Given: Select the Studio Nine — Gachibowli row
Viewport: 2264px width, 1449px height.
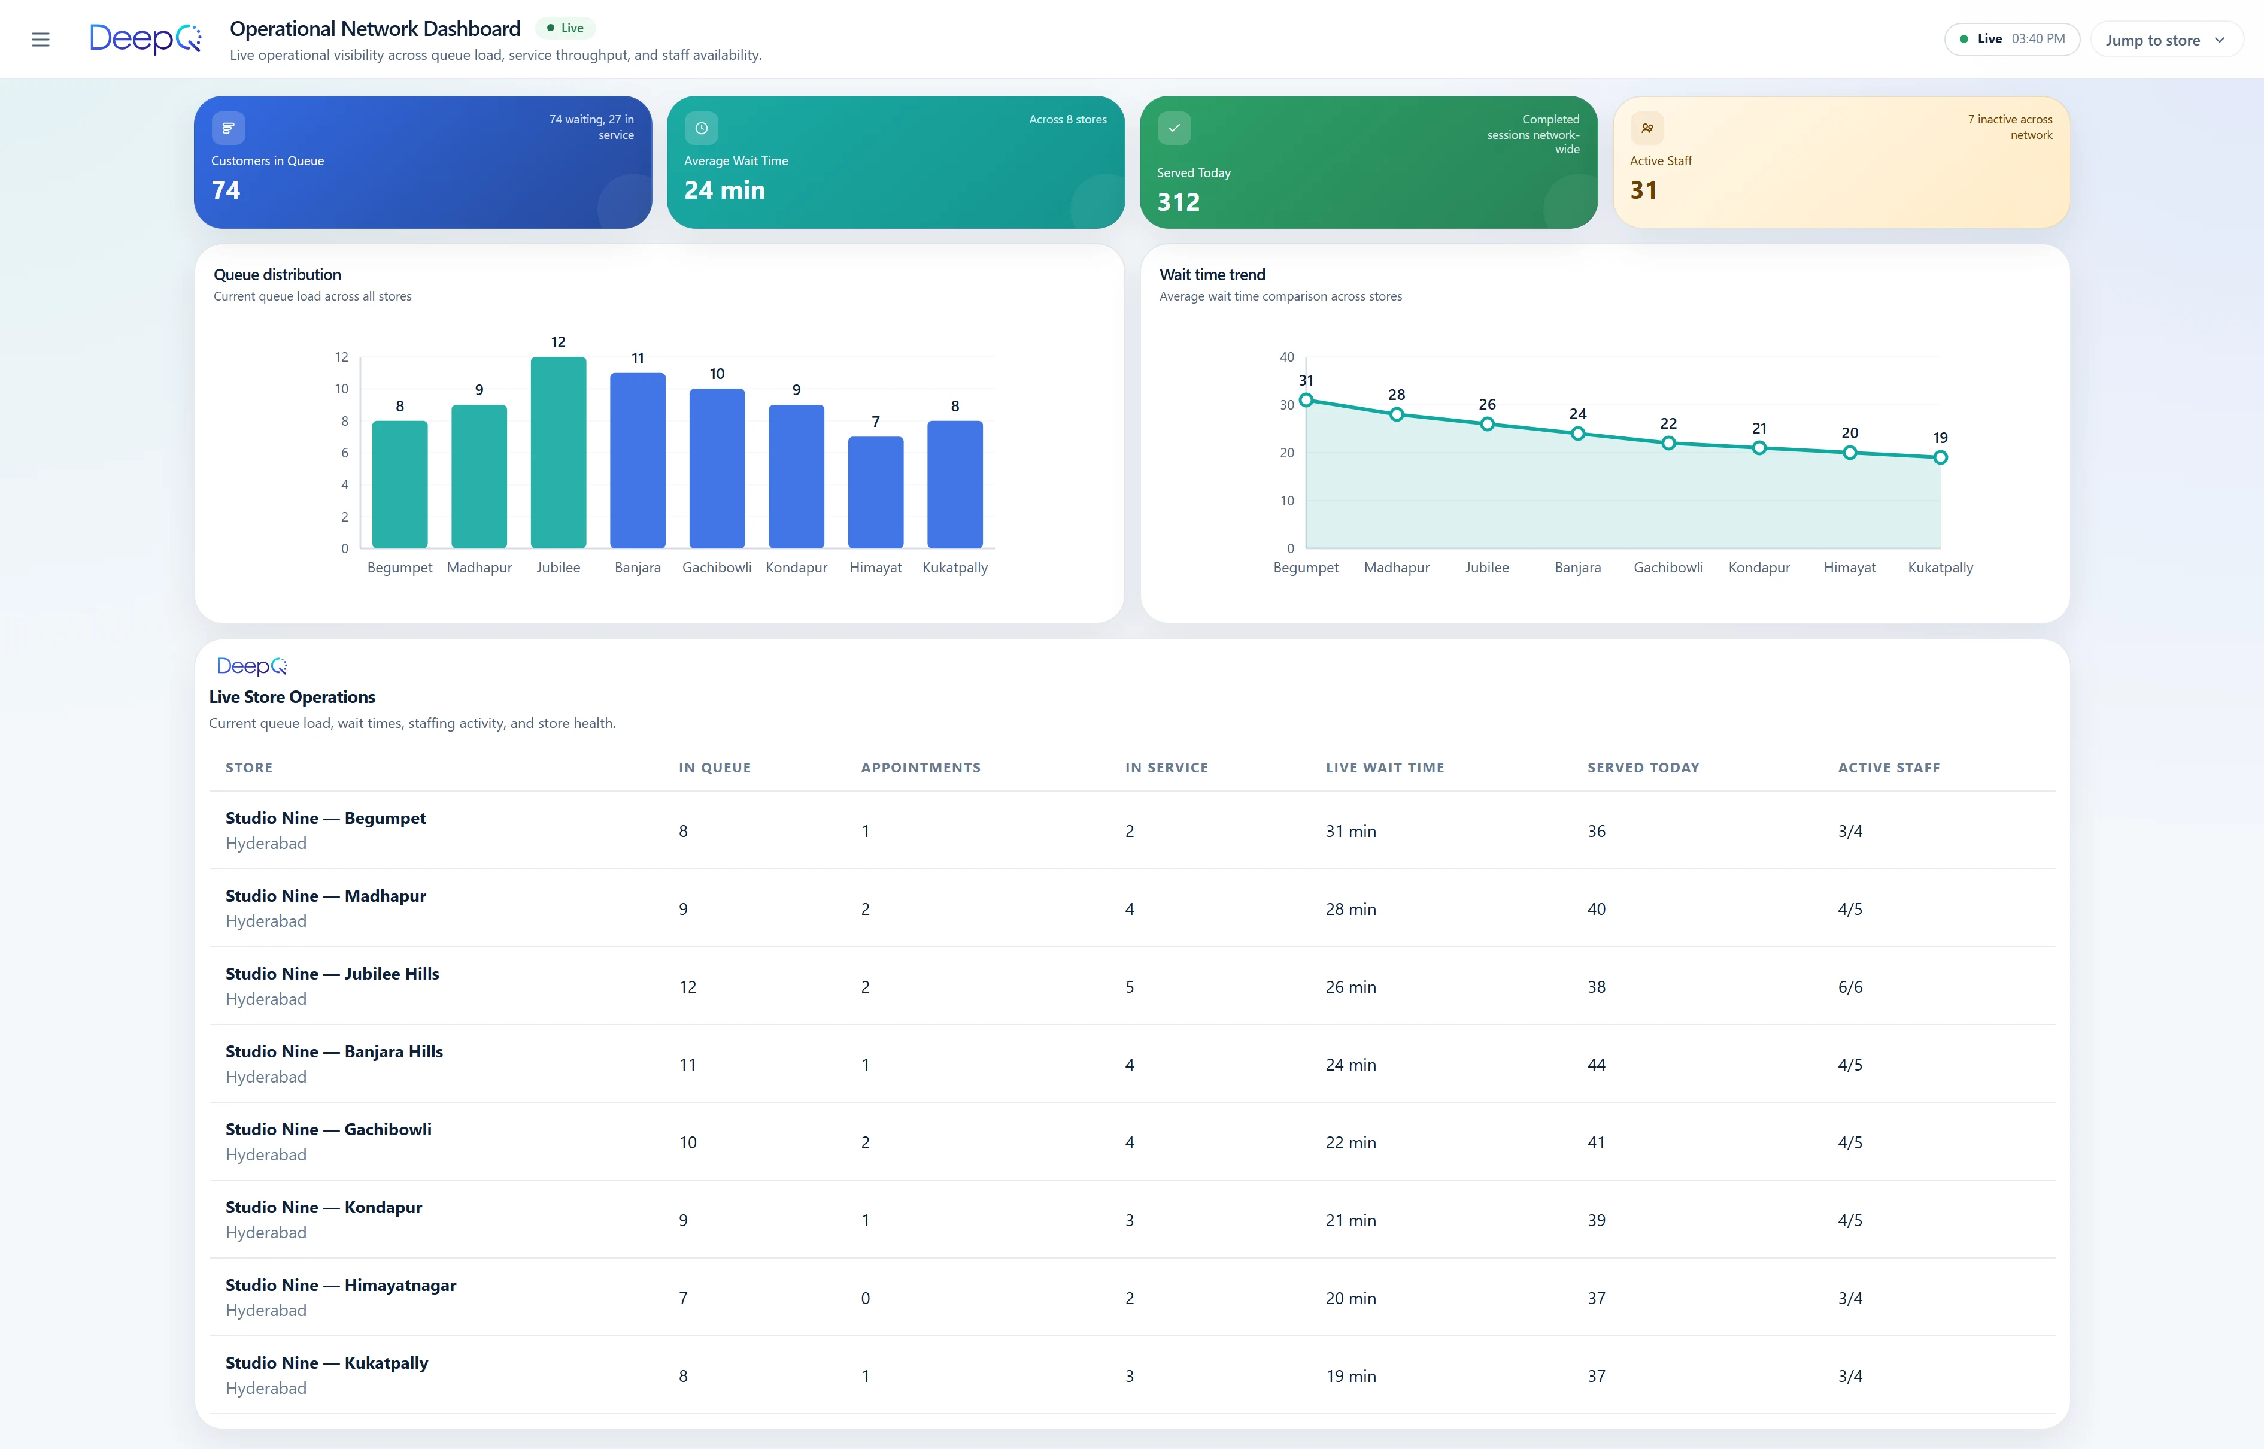Looking at the screenshot, I should point(1133,1141).
